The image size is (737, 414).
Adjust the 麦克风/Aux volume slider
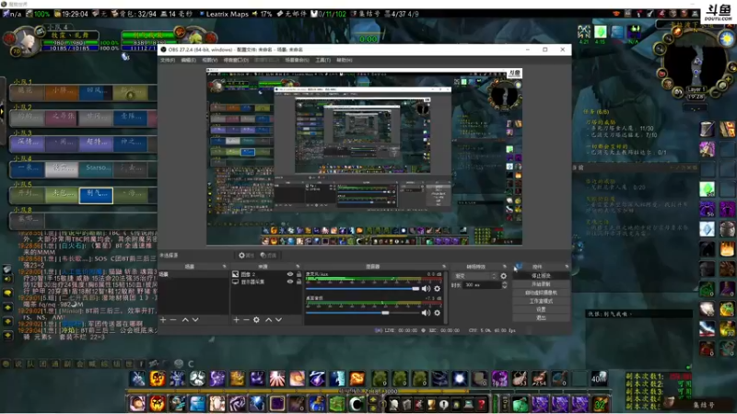coord(362,289)
